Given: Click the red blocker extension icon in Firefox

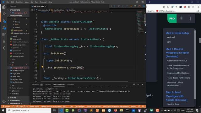Looking at the screenshot, I should 185,7.
